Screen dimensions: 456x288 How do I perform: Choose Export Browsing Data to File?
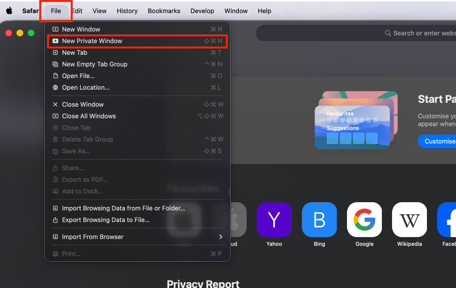coord(106,220)
